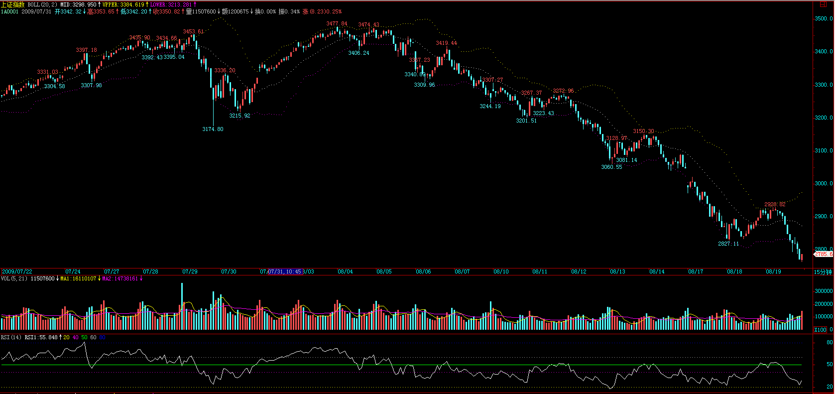This screenshot has width=835, height=394.
Task: Click the 3060.55 low price label
Action: 611,167
